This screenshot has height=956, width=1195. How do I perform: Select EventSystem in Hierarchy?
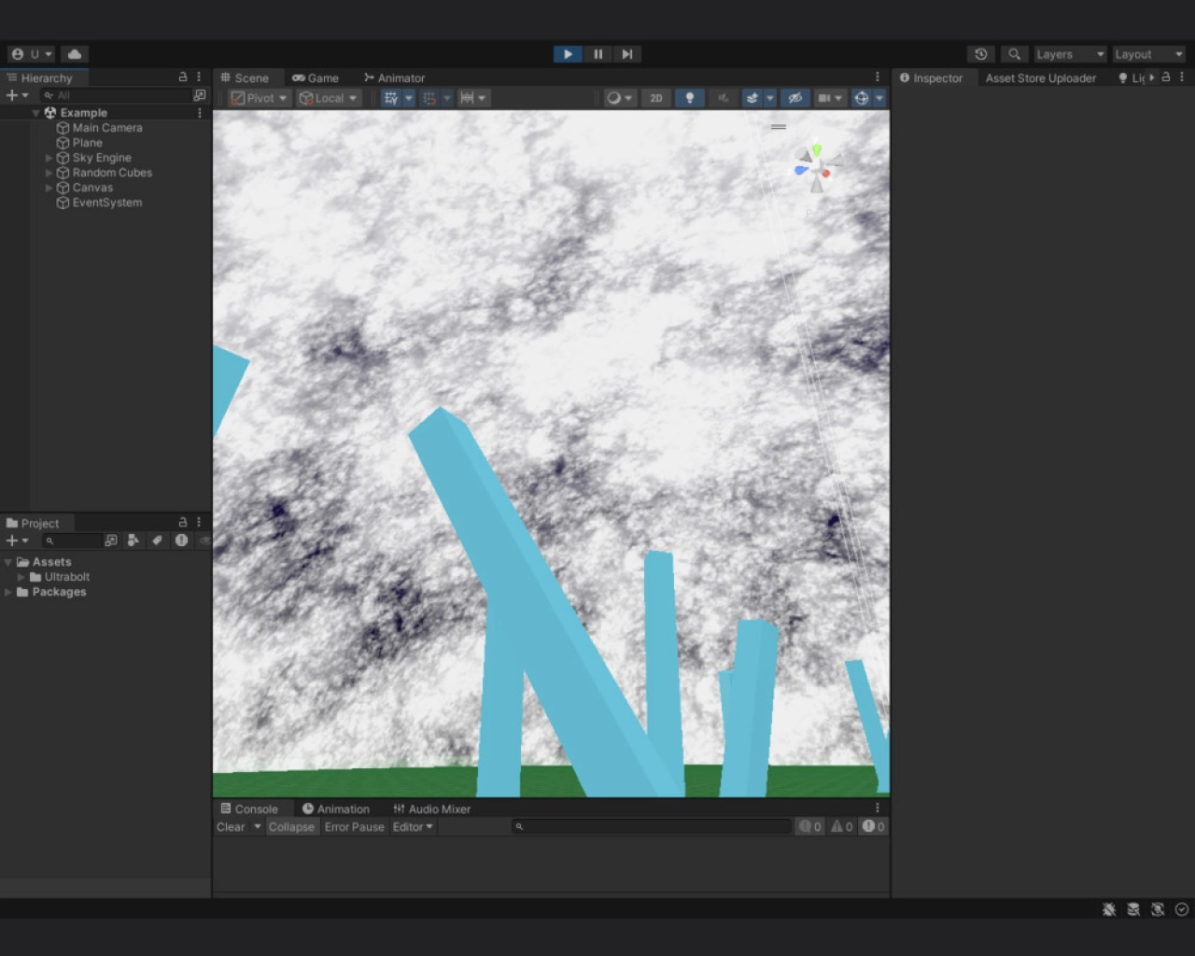coord(106,203)
